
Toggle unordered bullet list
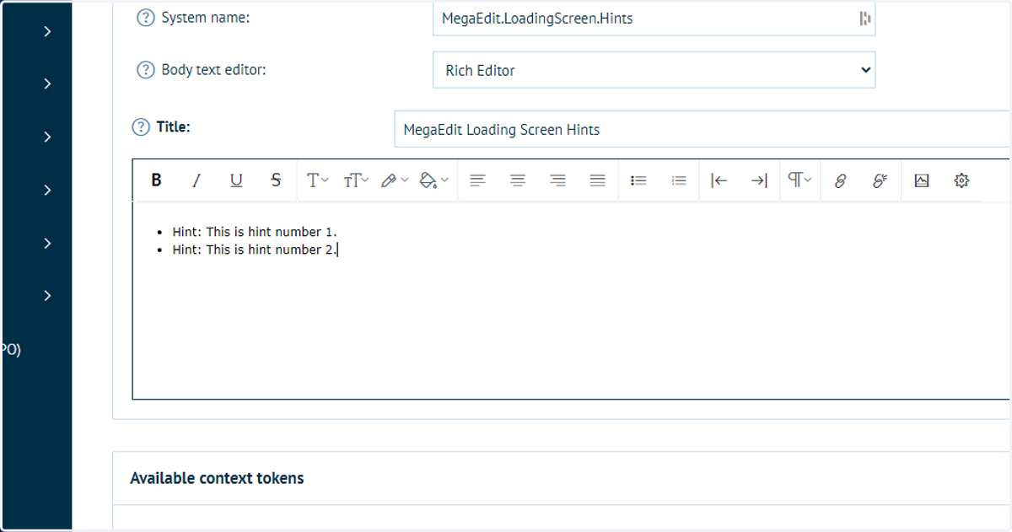638,180
